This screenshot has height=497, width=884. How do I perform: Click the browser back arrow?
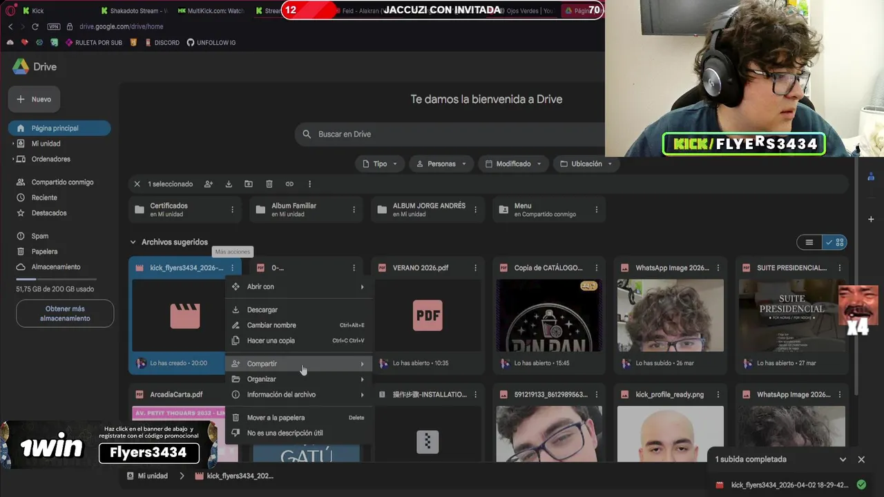point(10,26)
